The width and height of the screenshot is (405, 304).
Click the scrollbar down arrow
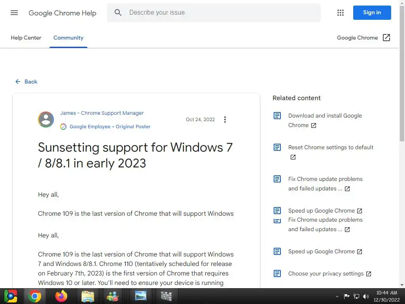pos(402,285)
